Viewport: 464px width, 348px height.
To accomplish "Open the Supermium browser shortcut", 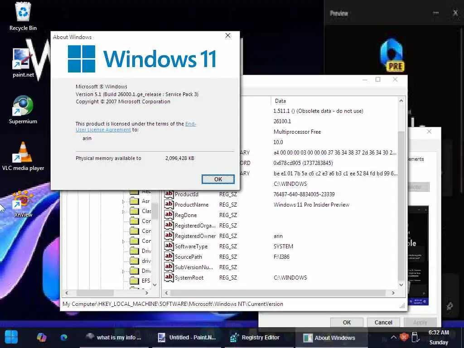I will coord(23,110).
